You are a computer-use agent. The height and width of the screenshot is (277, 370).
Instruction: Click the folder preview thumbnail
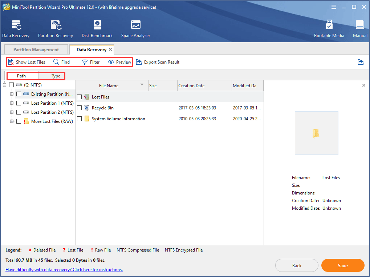pyautogui.click(x=316, y=133)
